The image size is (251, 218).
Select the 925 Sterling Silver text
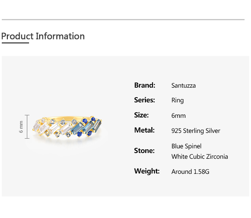click(x=196, y=131)
